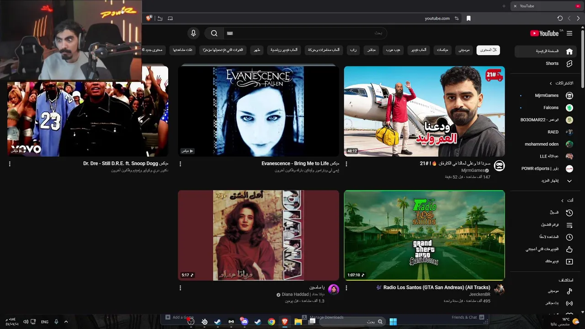This screenshot has height=329, width=585.
Task: Play the Diana Haddad video thumbnail
Action: [259, 235]
